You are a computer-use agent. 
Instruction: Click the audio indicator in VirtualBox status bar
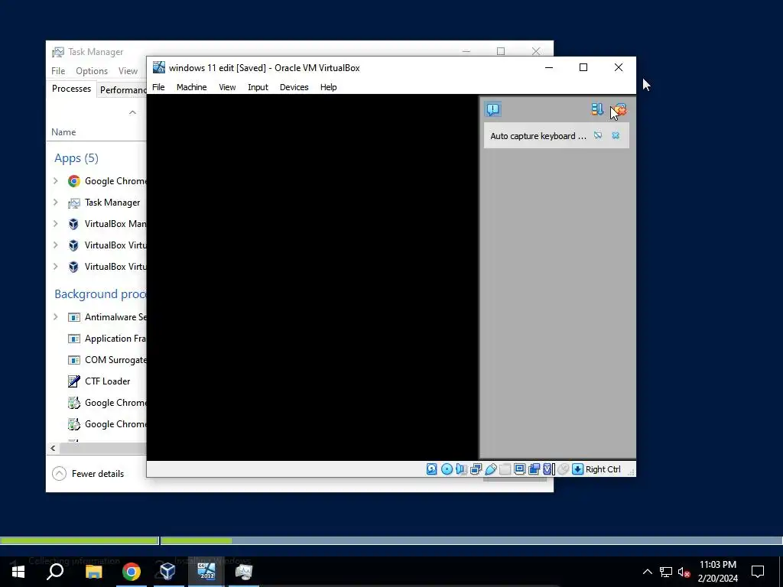point(461,469)
